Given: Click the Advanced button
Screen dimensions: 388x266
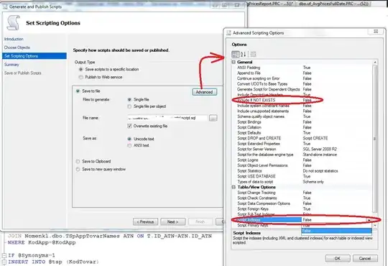Looking at the screenshot, I should (x=204, y=92).
